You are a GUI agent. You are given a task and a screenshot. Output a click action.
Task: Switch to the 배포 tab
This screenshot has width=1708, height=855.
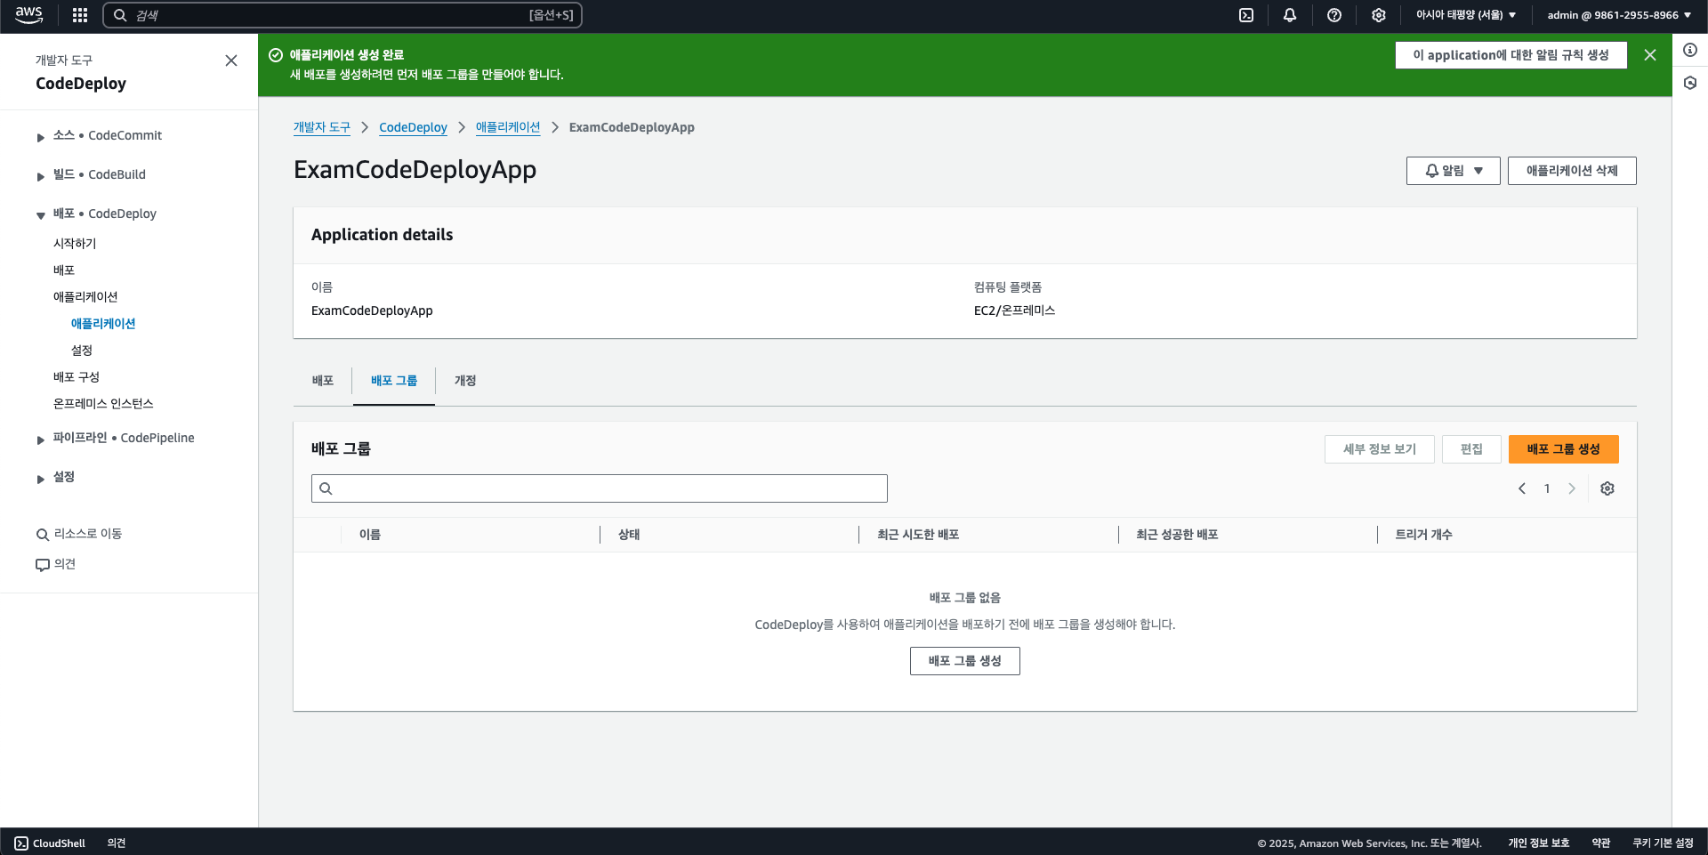click(323, 381)
